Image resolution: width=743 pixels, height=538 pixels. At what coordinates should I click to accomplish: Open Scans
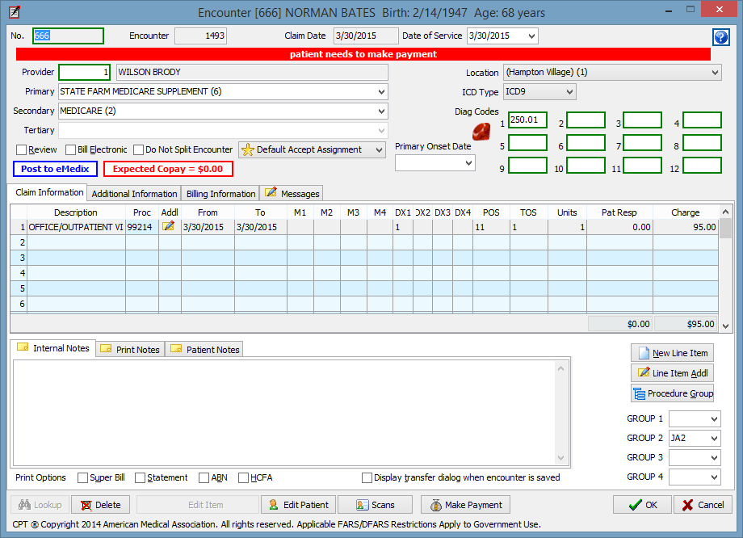[x=376, y=506]
